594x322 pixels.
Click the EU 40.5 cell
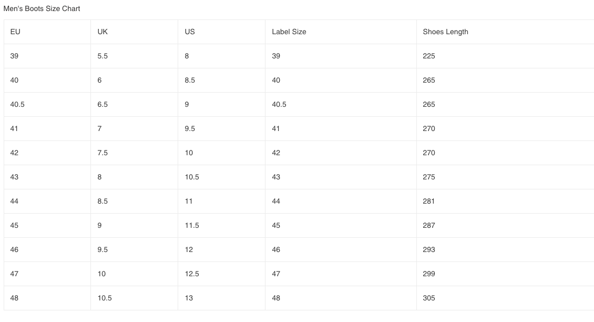click(17, 104)
